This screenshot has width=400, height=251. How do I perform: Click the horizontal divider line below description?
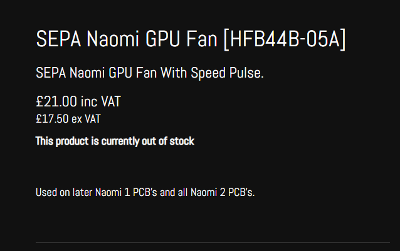pos(213,242)
